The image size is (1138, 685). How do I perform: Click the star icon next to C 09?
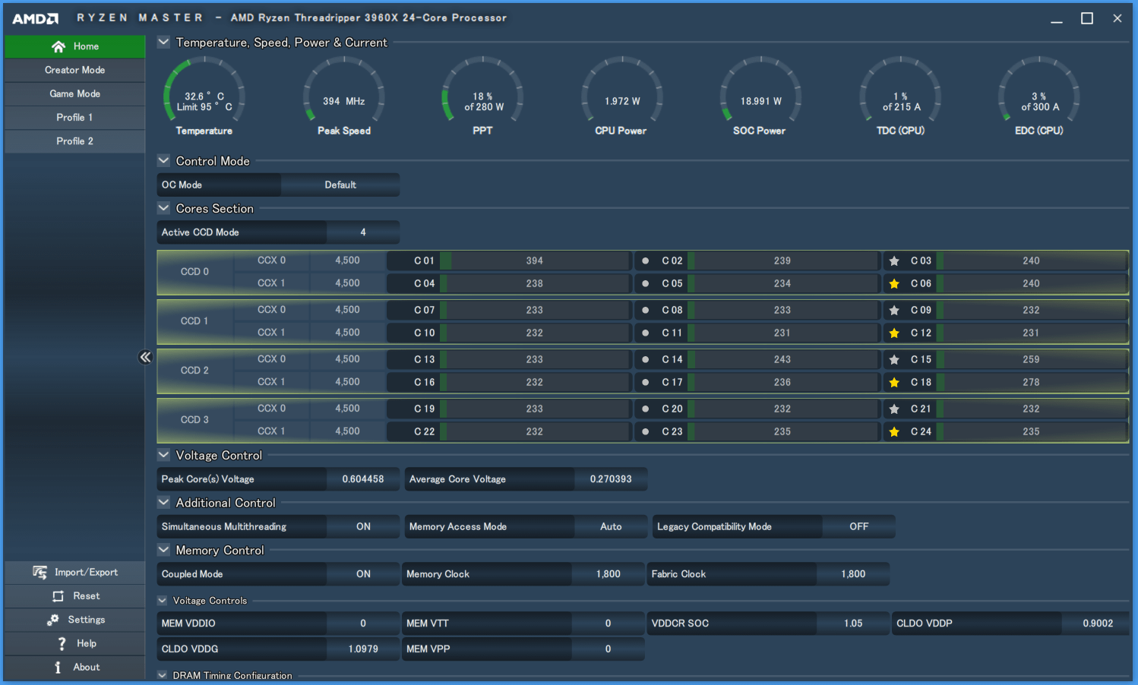pyautogui.click(x=894, y=310)
